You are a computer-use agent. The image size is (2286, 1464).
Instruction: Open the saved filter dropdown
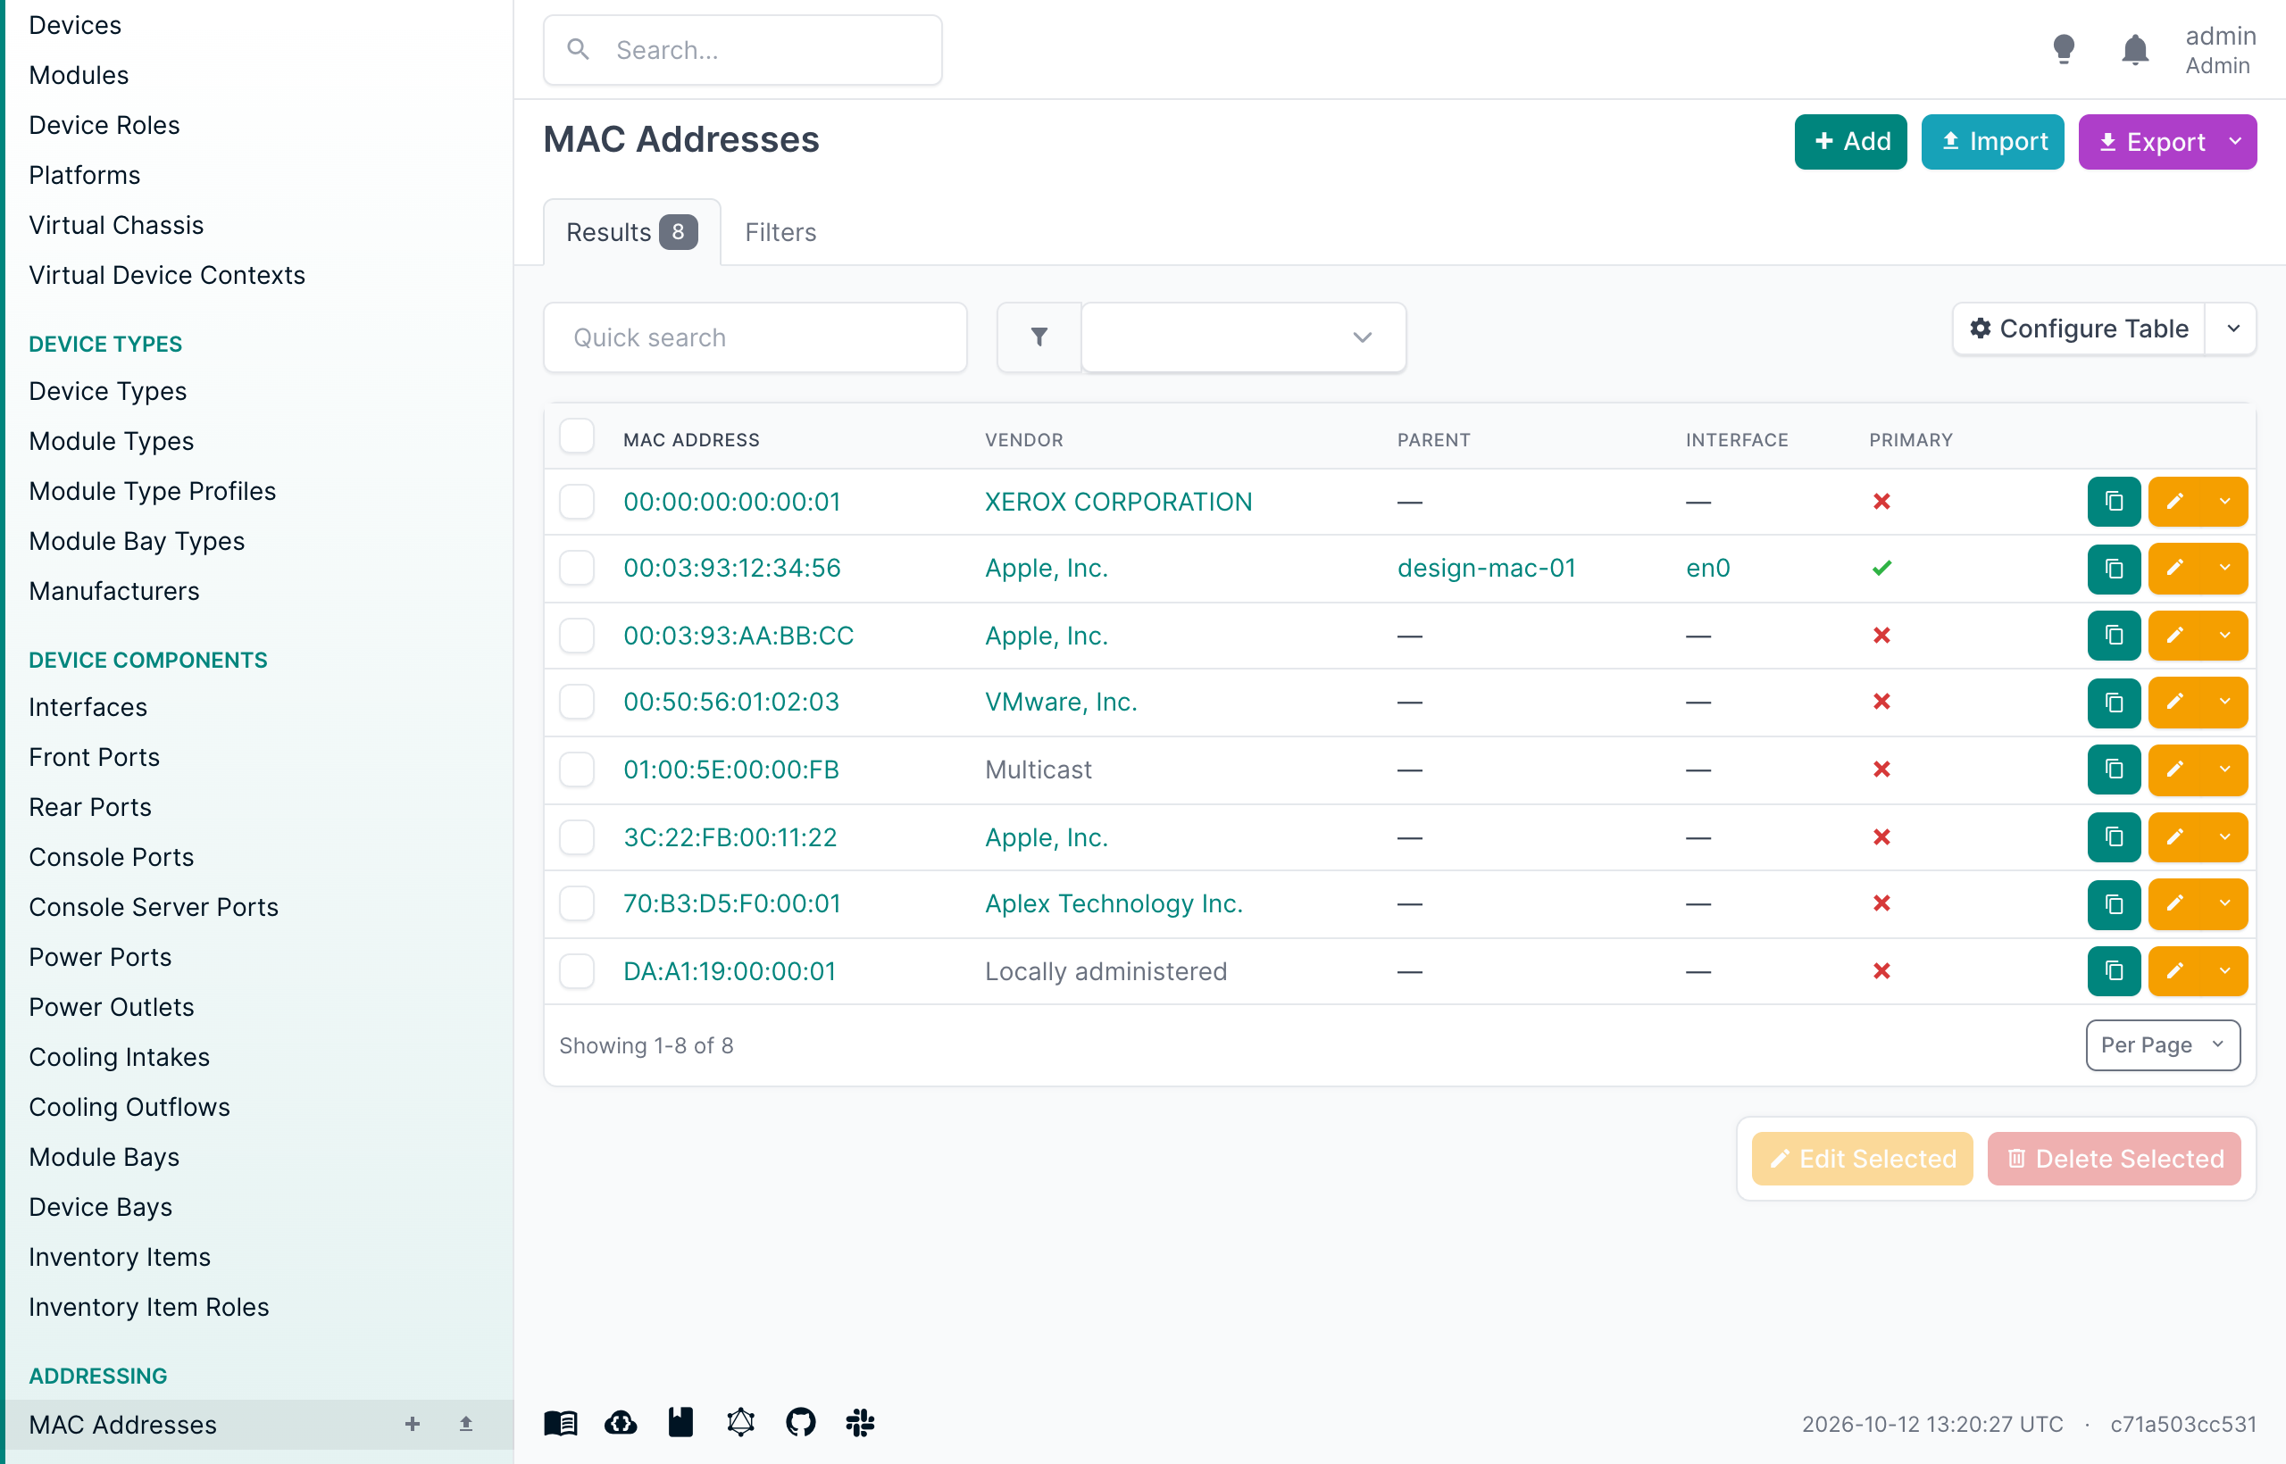[x=1244, y=337]
